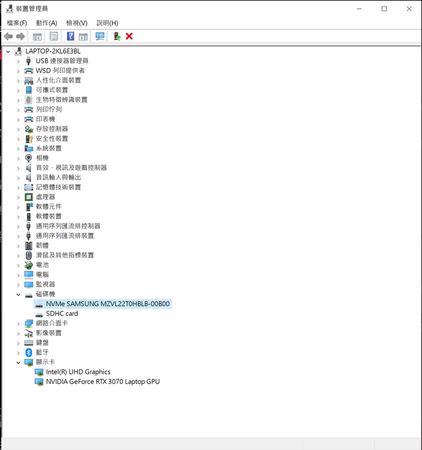Select NVIDIA GeForce RTX 3070 Laptop GPU
This screenshot has height=450, width=422.
[103, 381]
